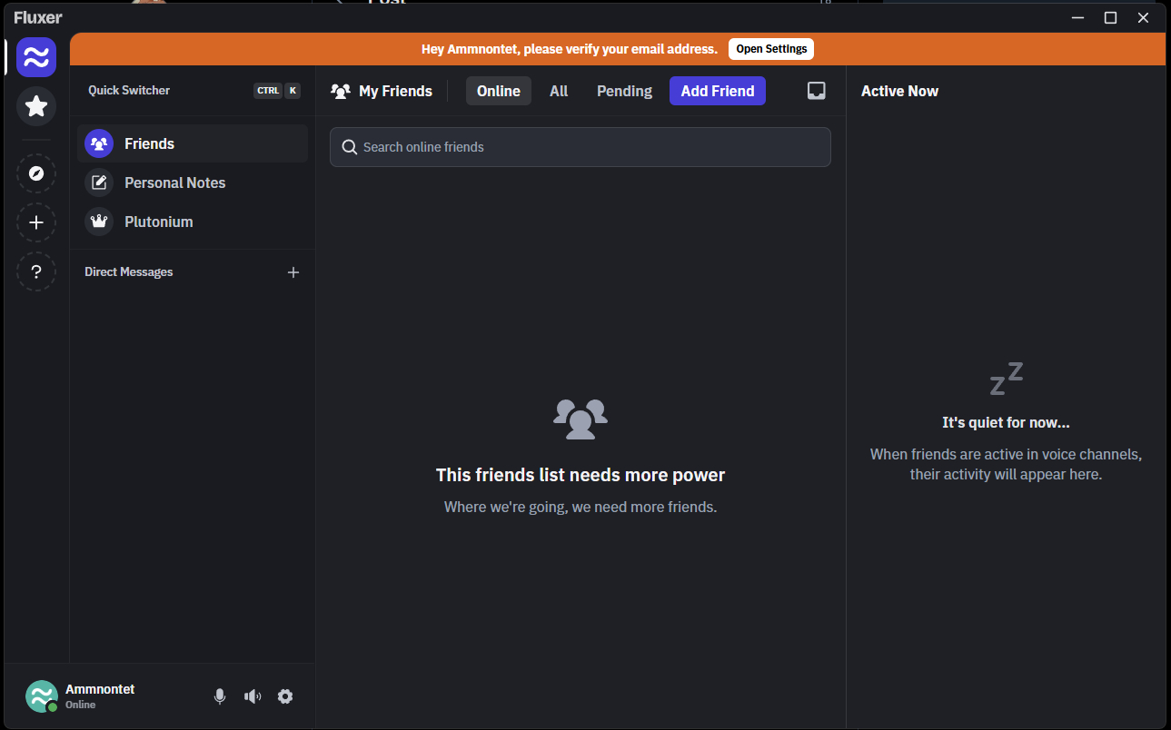Click the Add Friend button

(x=717, y=91)
